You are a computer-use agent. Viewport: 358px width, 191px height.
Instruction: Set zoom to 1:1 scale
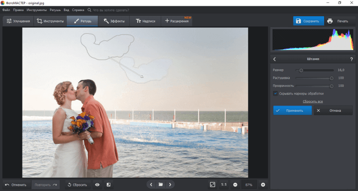[224, 184]
